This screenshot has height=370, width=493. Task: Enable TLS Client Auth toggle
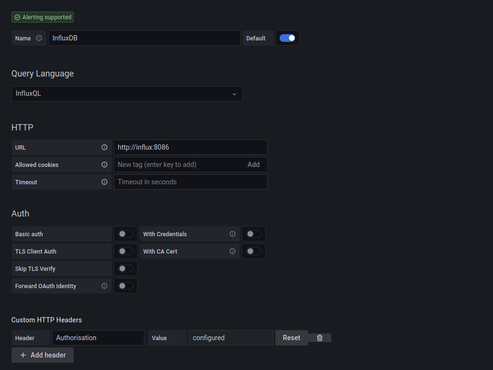(126, 251)
